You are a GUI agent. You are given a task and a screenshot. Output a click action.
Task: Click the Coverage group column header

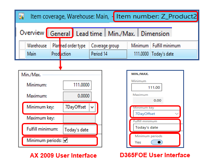click(x=108, y=46)
